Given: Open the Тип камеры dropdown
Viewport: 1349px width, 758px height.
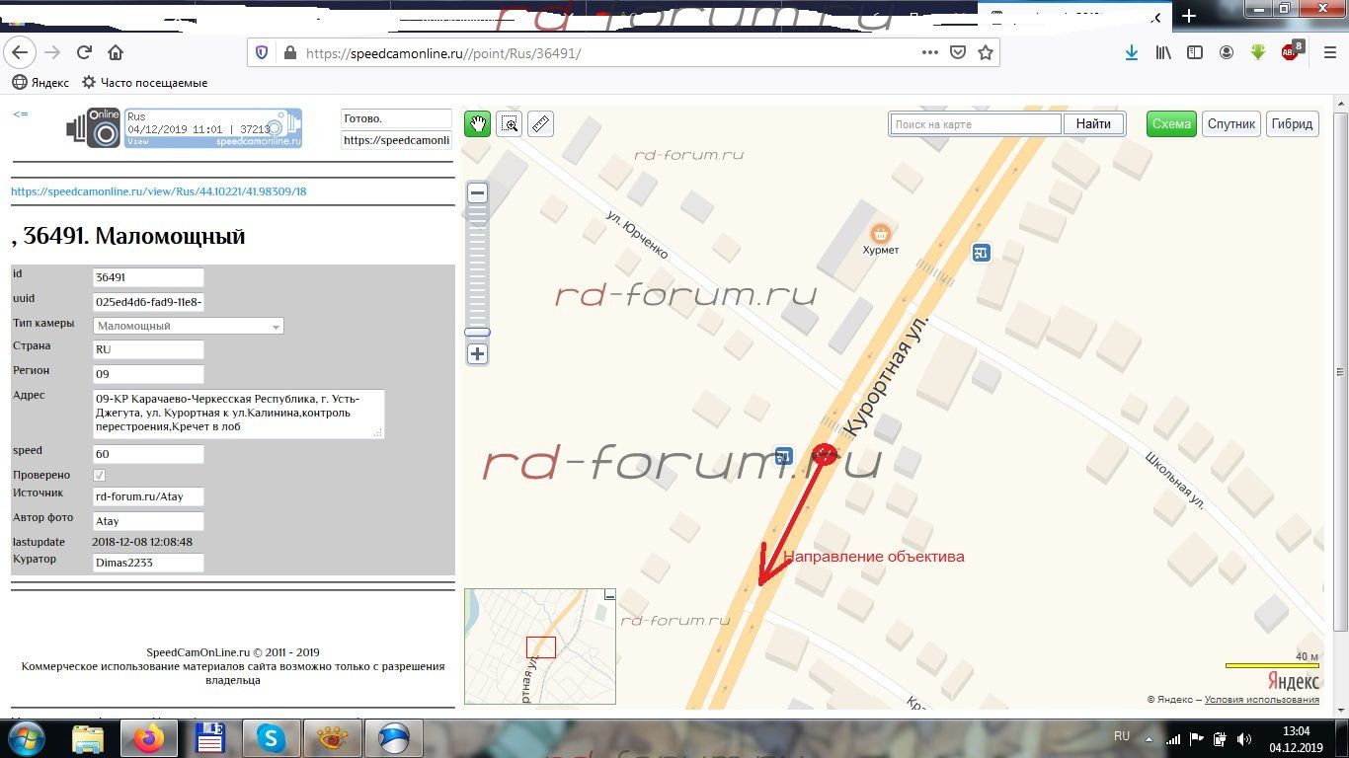Looking at the screenshot, I should pos(188,326).
